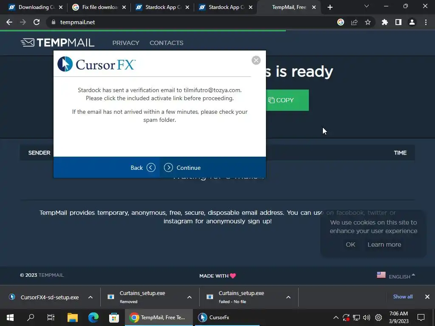Image resolution: width=435 pixels, height=326 pixels.
Task: Bookmark this page with the star
Action: click(x=367, y=22)
